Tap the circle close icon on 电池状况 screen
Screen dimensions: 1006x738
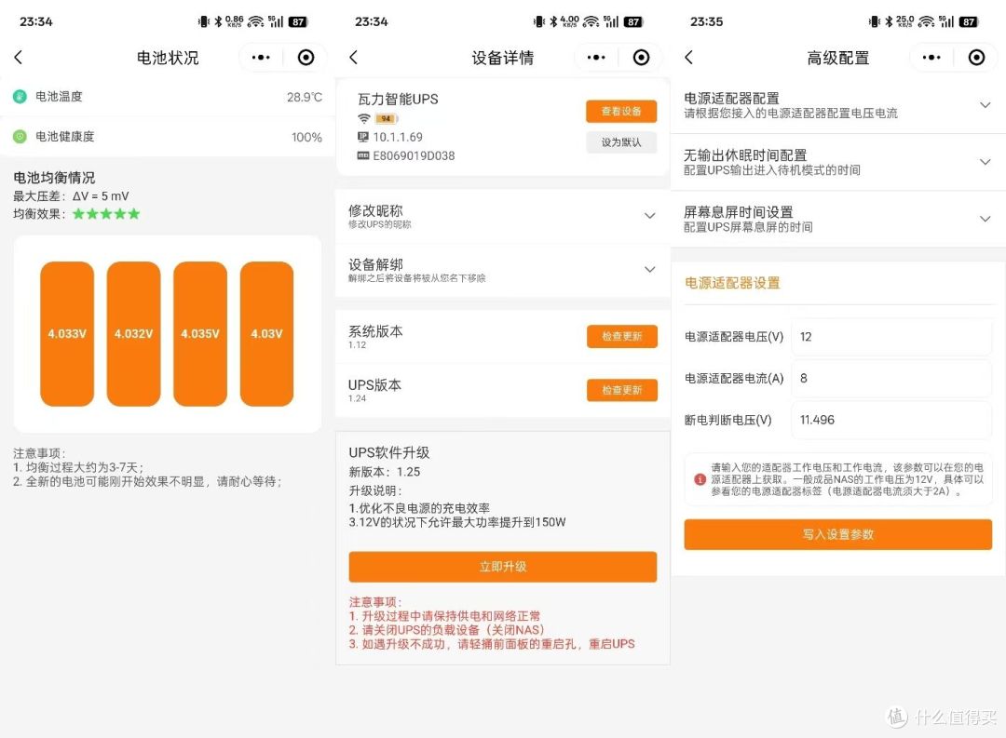[306, 58]
